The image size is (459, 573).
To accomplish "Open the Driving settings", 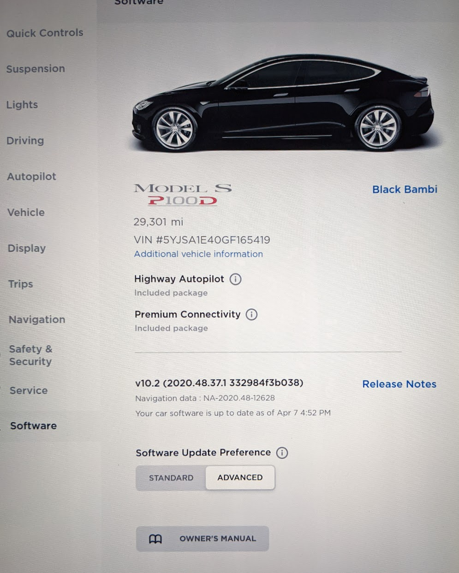I will click(x=25, y=141).
